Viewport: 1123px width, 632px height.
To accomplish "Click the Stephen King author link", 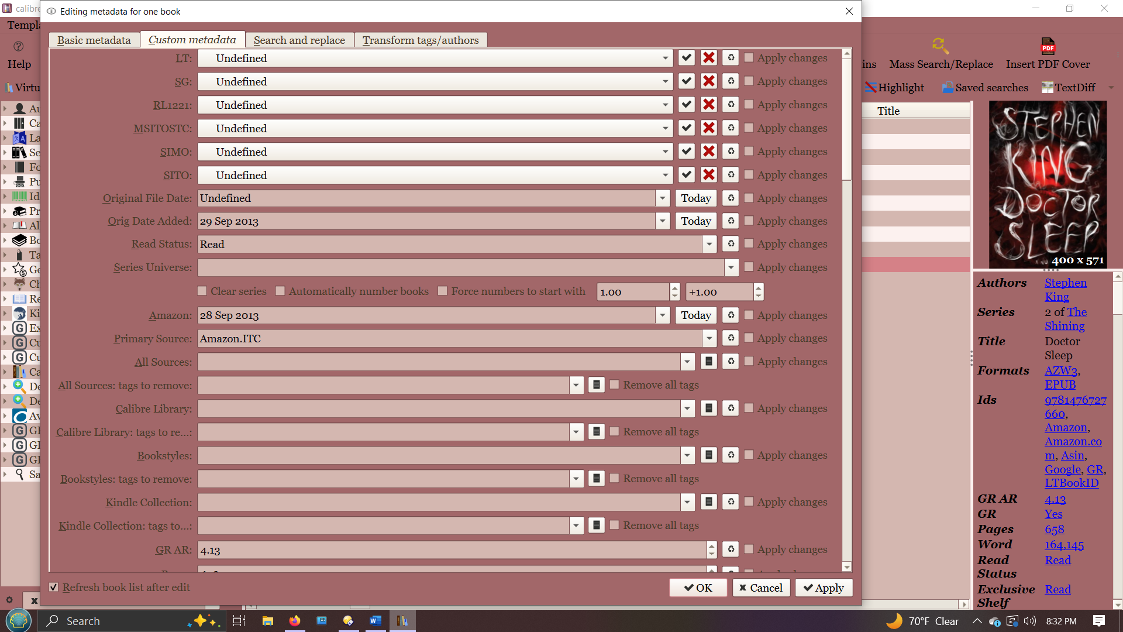I will click(x=1065, y=283).
